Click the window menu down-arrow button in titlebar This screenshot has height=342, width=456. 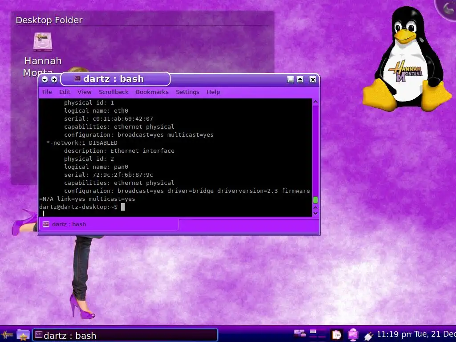[x=45, y=79]
